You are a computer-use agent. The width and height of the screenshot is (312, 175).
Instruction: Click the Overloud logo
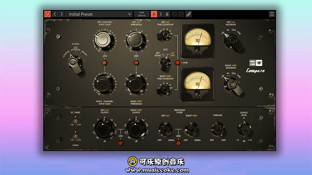(x=256, y=63)
